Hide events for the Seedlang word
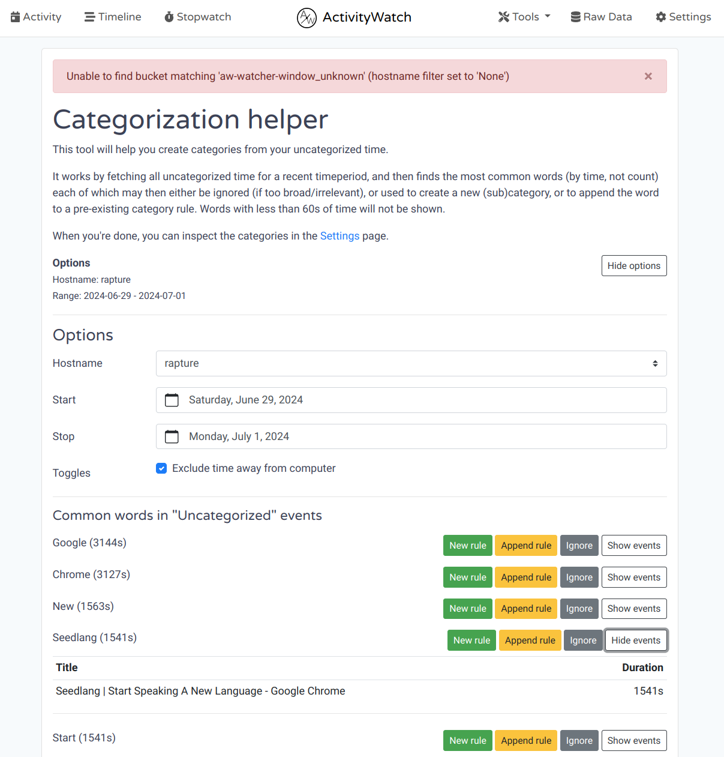The height and width of the screenshot is (757, 724). 635,641
